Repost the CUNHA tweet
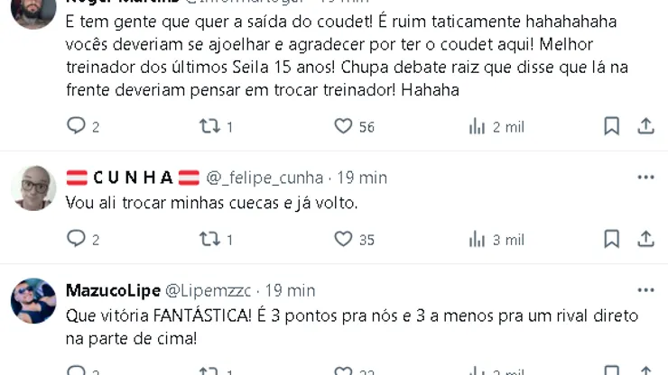This screenshot has height=375, width=668. (209, 239)
